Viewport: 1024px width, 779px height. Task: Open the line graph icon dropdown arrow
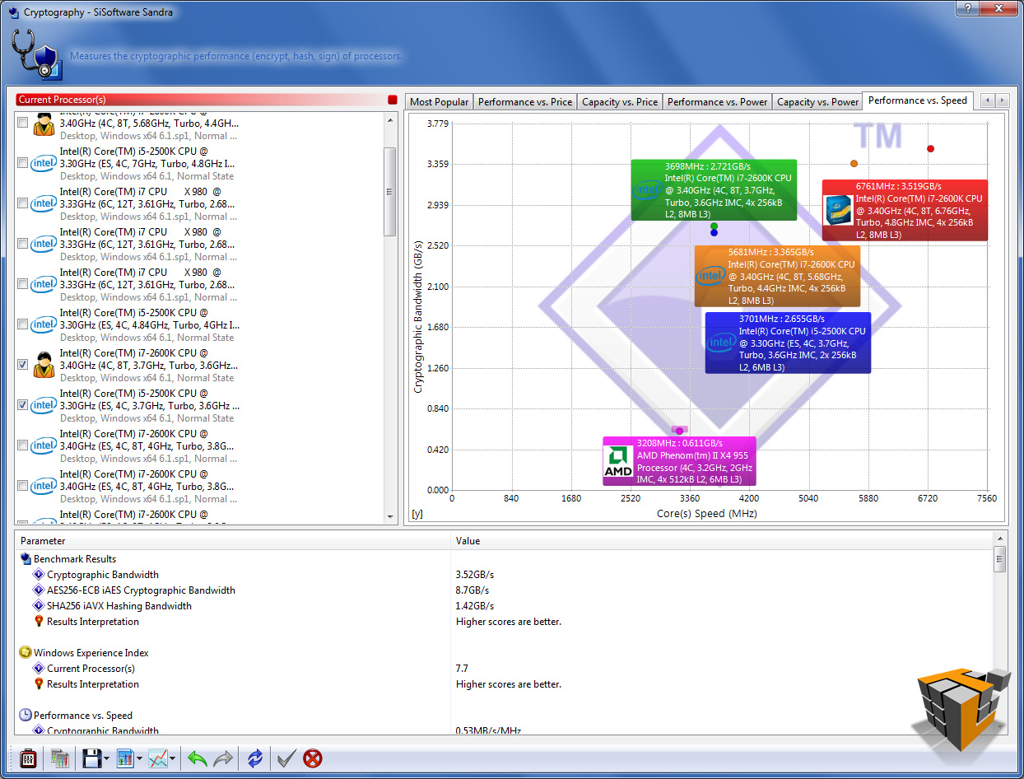click(x=172, y=758)
